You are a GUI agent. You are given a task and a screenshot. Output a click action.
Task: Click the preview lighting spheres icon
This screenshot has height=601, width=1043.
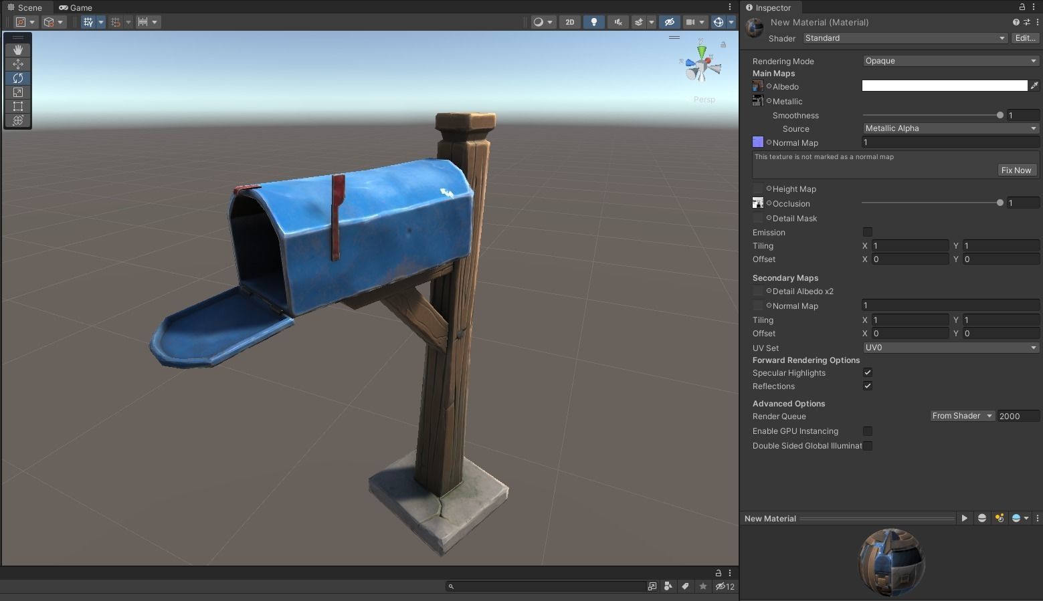coord(1000,518)
